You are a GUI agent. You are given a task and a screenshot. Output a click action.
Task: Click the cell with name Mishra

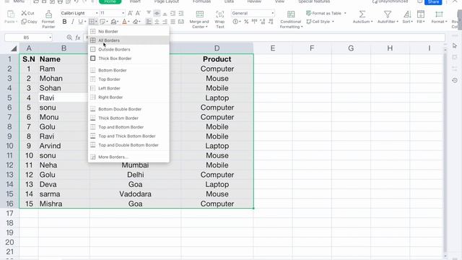(x=64, y=204)
